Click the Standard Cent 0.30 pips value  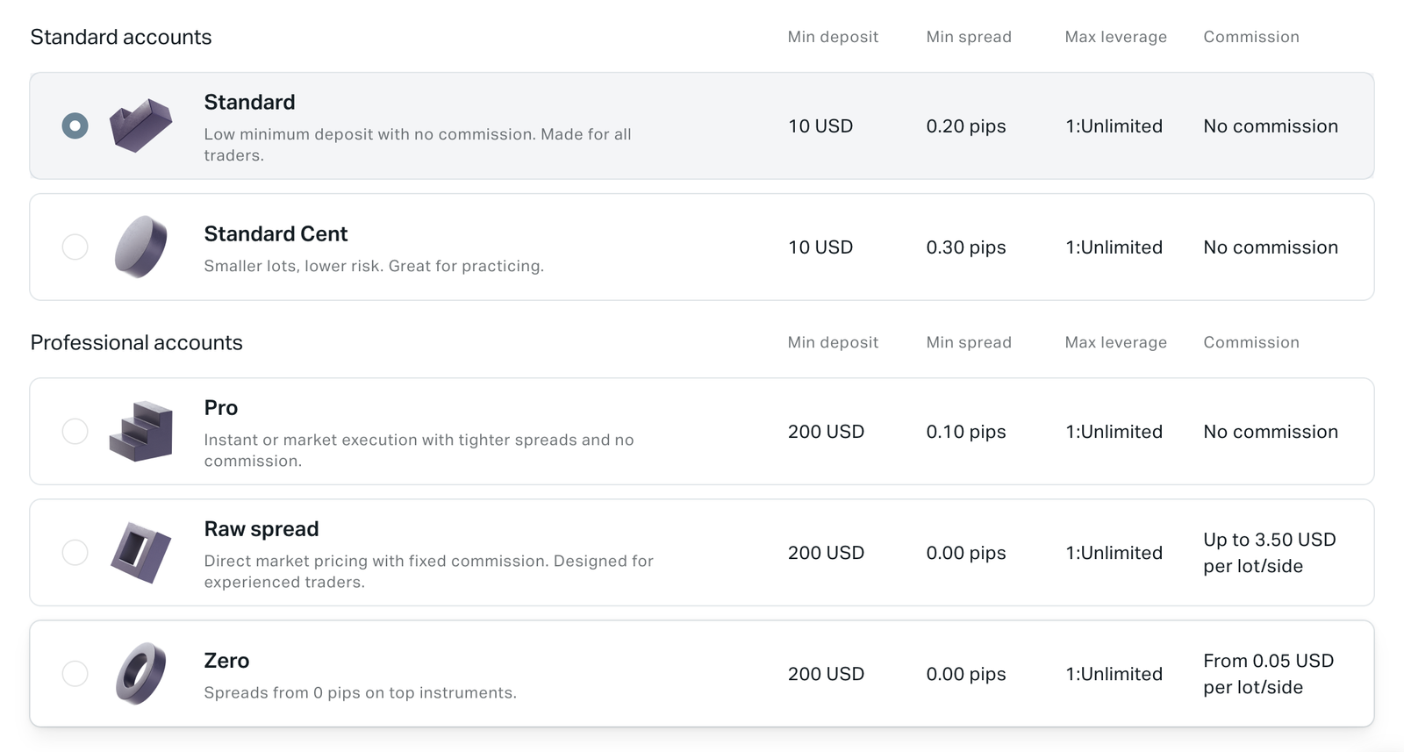[x=965, y=247]
